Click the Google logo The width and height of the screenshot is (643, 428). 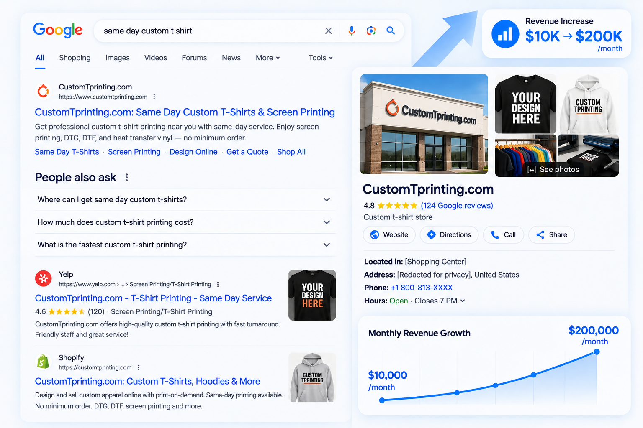tap(58, 30)
